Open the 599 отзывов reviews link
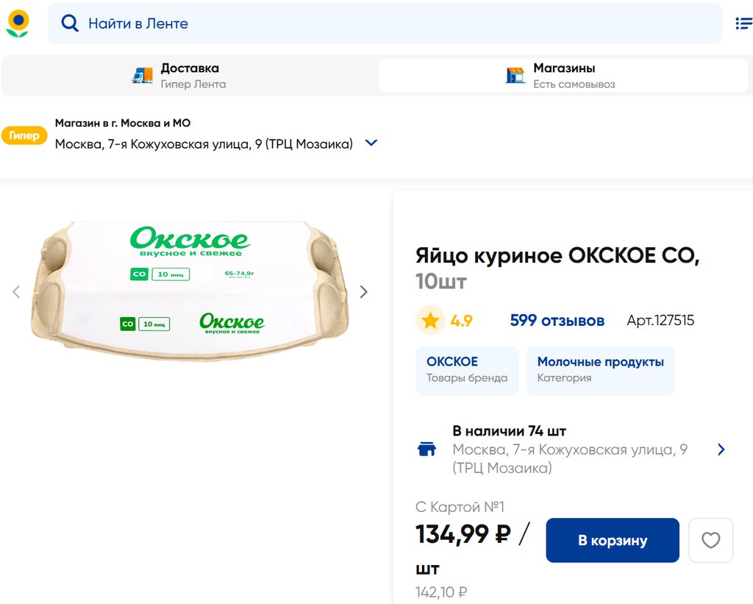This screenshot has height=604, width=753. [557, 321]
